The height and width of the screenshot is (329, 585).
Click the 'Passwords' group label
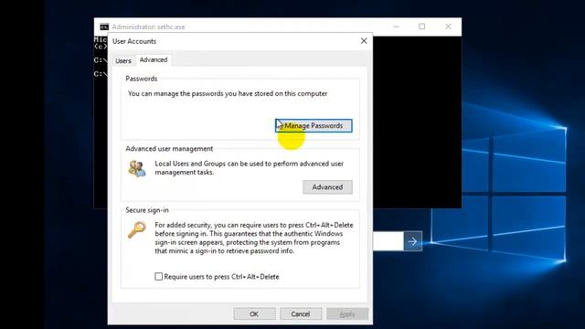point(142,79)
